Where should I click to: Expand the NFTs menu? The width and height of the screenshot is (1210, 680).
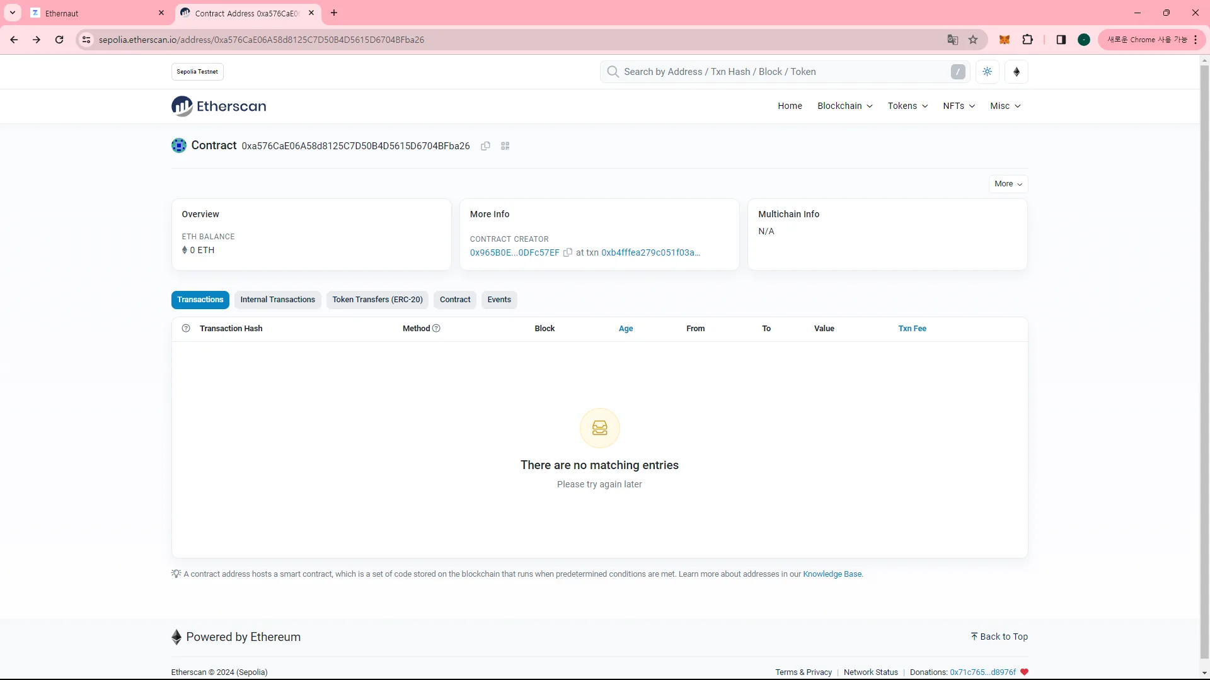pyautogui.click(x=959, y=106)
